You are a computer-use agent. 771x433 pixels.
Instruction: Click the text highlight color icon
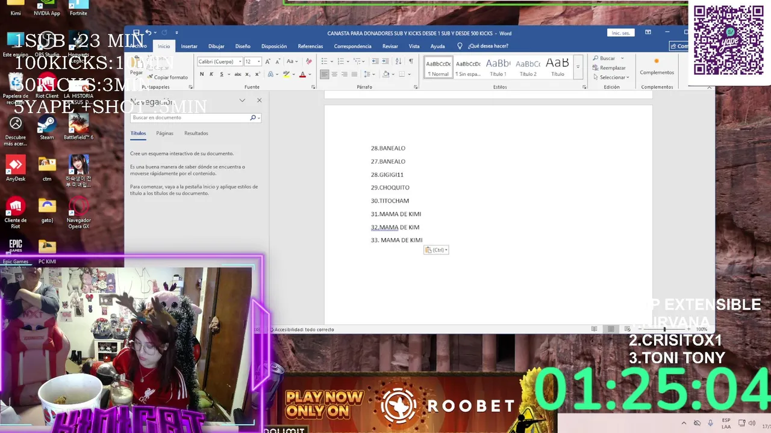287,75
